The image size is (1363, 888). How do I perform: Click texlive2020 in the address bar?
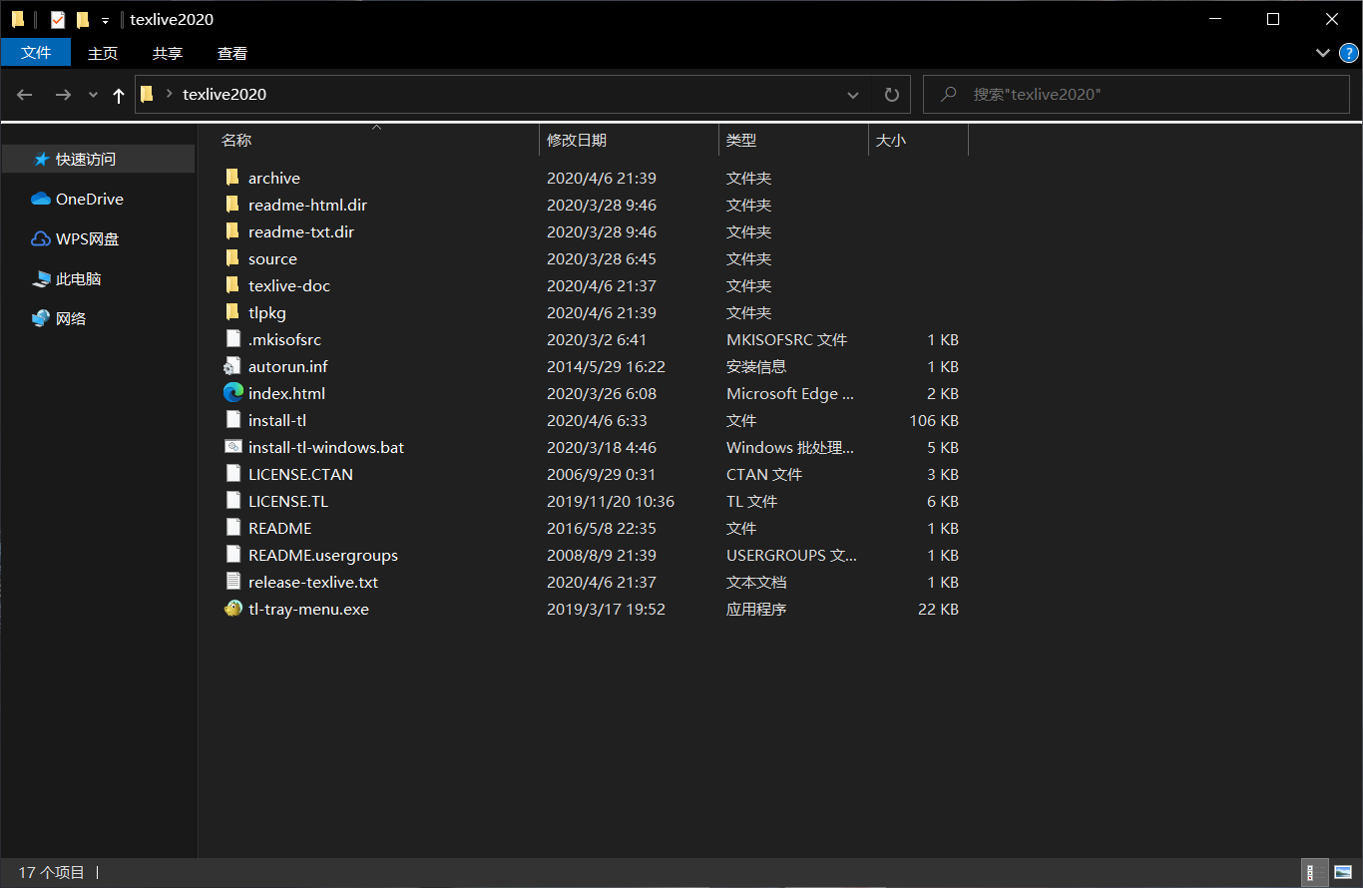point(225,95)
